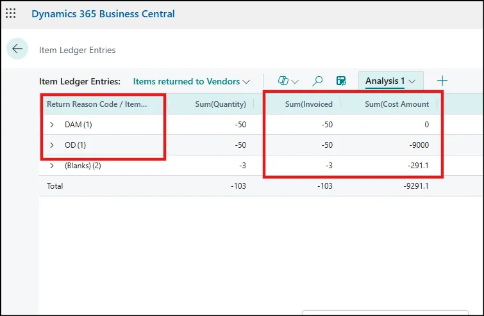Viewport: 484px width, 316px height.
Task: Expand the OD (1) group
Action: (52, 145)
